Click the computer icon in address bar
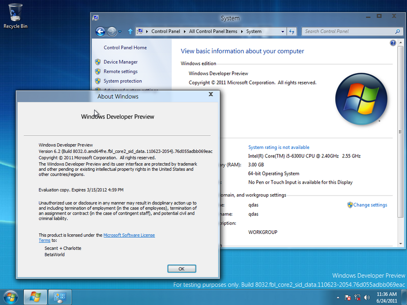The width and height of the screenshot is (407, 305). coord(140,32)
